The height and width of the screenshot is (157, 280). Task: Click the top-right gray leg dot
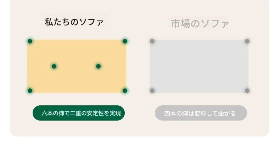[247, 41]
